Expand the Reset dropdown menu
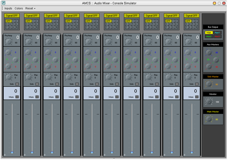228x160 pixels. (30, 9)
